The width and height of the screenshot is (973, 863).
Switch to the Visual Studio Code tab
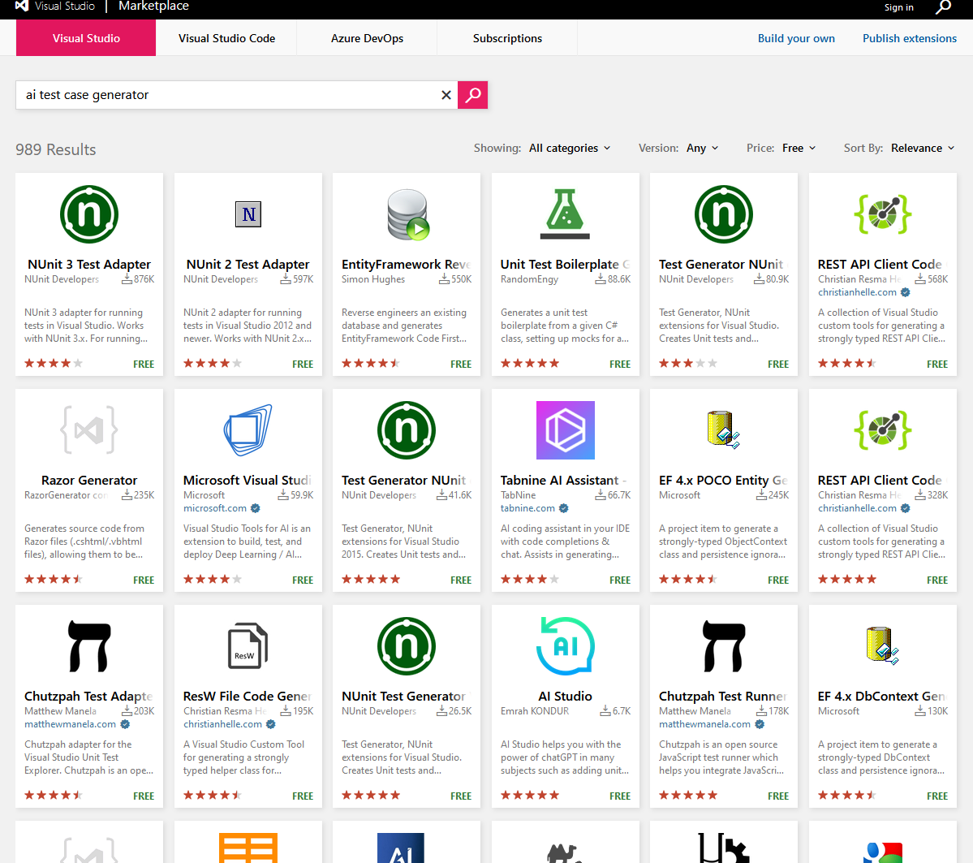pyautogui.click(x=226, y=38)
